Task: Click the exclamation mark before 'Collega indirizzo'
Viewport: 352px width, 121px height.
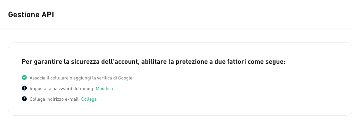Action: coord(24,99)
